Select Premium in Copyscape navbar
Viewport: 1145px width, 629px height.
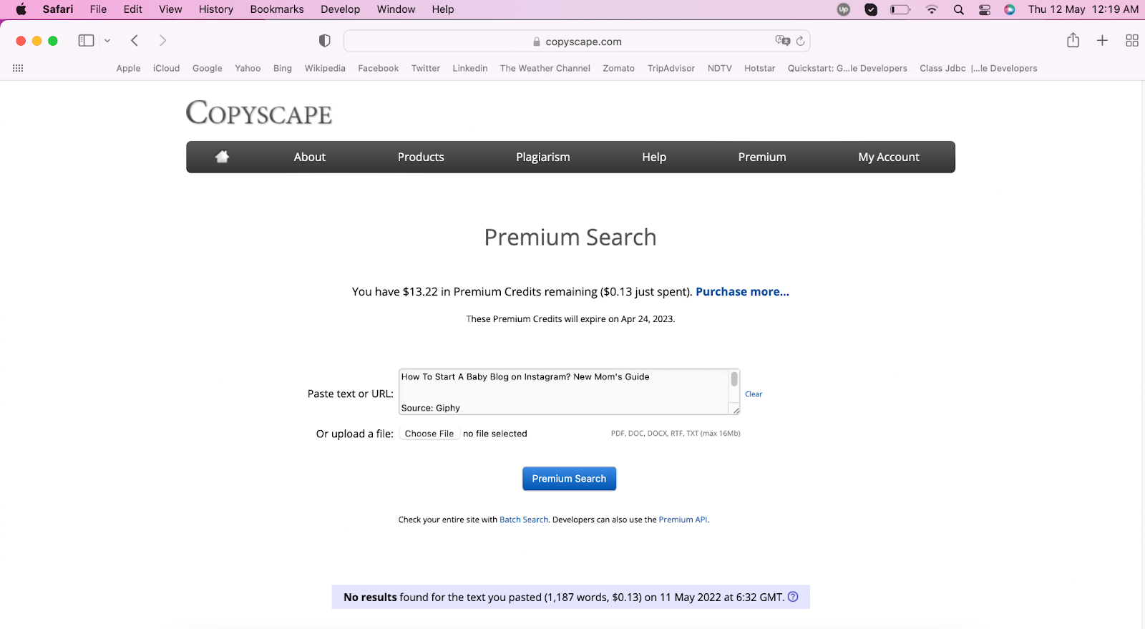[x=762, y=157]
